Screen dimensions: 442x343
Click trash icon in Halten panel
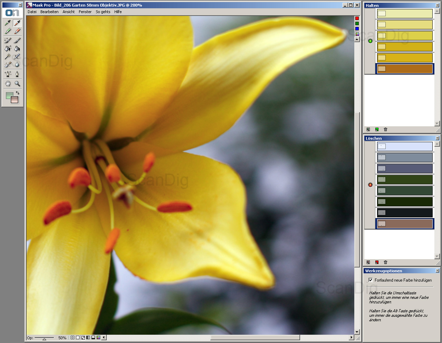385,130
